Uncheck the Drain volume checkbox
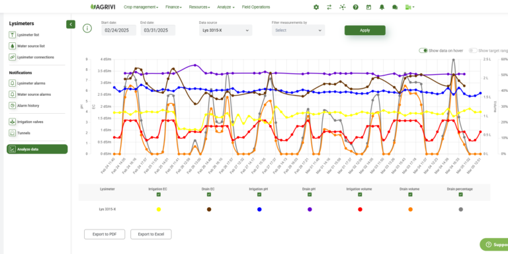The height and width of the screenshot is (254, 508). tap(410, 194)
